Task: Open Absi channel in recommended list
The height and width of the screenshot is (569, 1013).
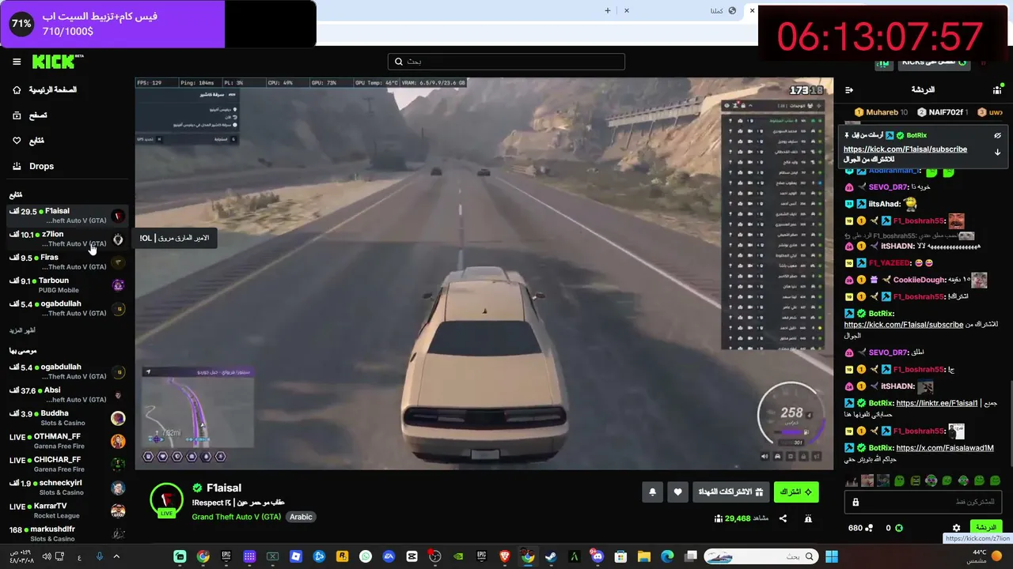Action: (x=67, y=394)
